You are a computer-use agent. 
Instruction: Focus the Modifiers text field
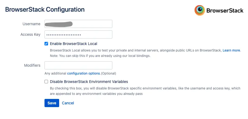tap(78, 65)
